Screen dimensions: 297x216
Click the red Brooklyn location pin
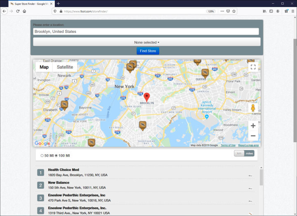pyautogui.click(x=146, y=97)
